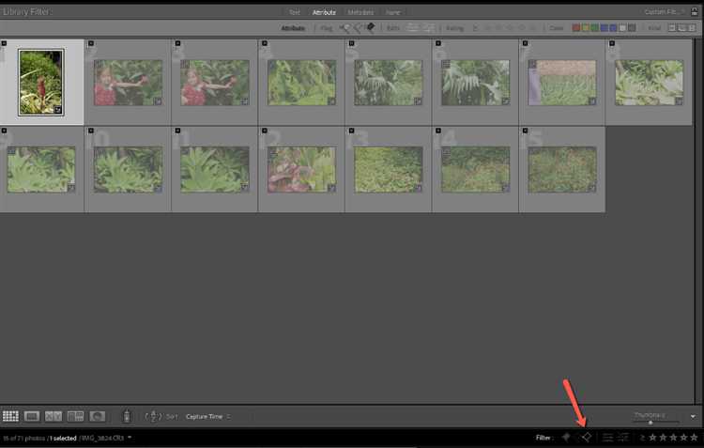Screen dimensions: 704x448
Task: Reverse the sort direction (a-z icon)
Action: pos(153,416)
